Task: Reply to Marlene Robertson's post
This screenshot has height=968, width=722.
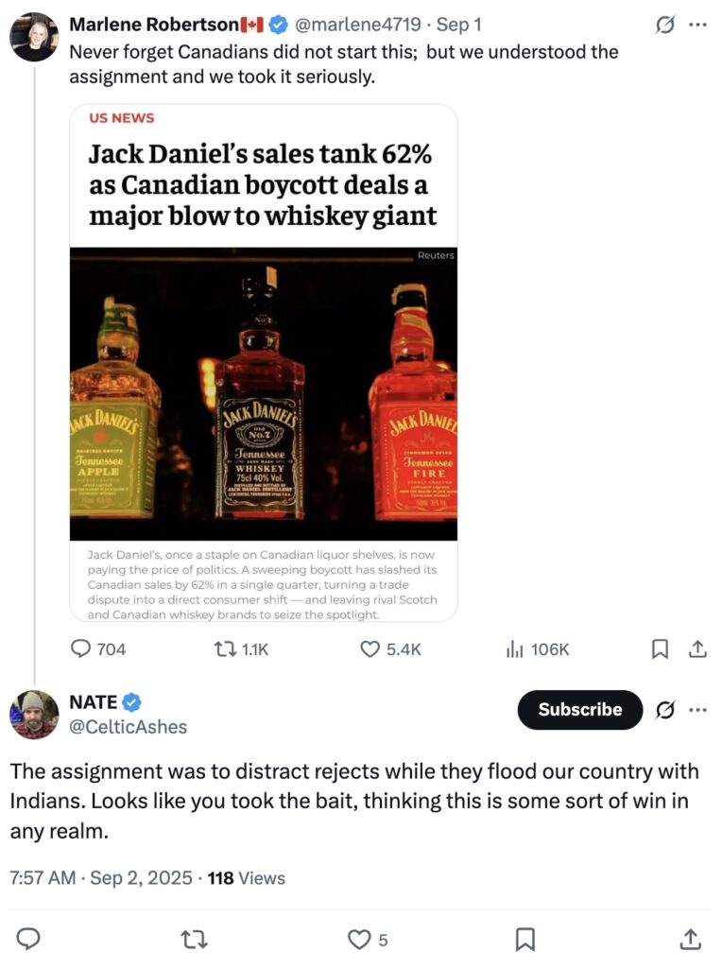Action: [x=98, y=648]
